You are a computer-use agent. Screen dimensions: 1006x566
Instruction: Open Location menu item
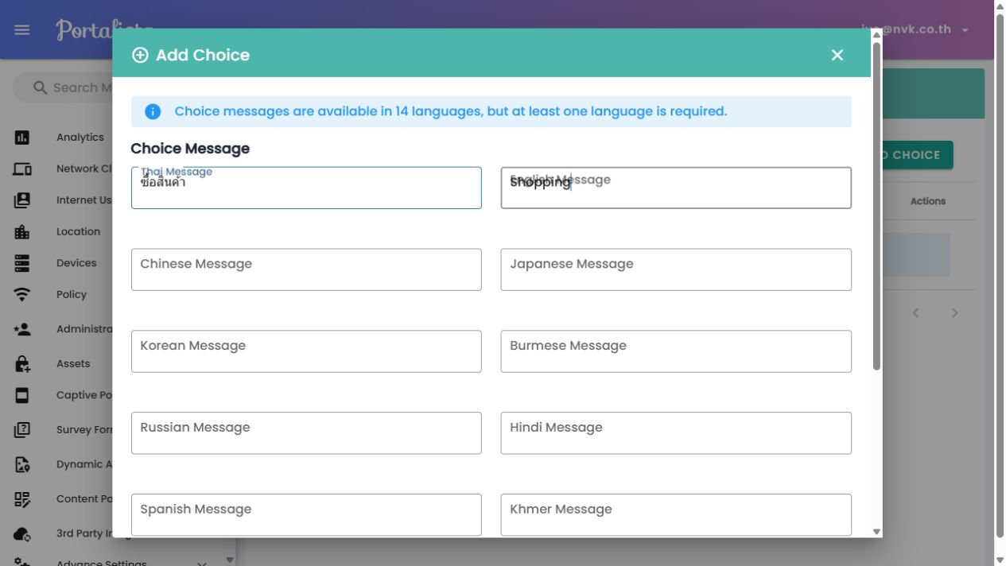tap(78, 231)
